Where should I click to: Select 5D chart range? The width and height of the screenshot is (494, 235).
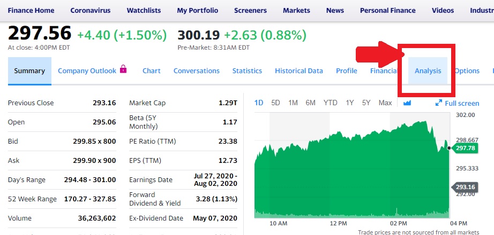[x=275, y=103]
